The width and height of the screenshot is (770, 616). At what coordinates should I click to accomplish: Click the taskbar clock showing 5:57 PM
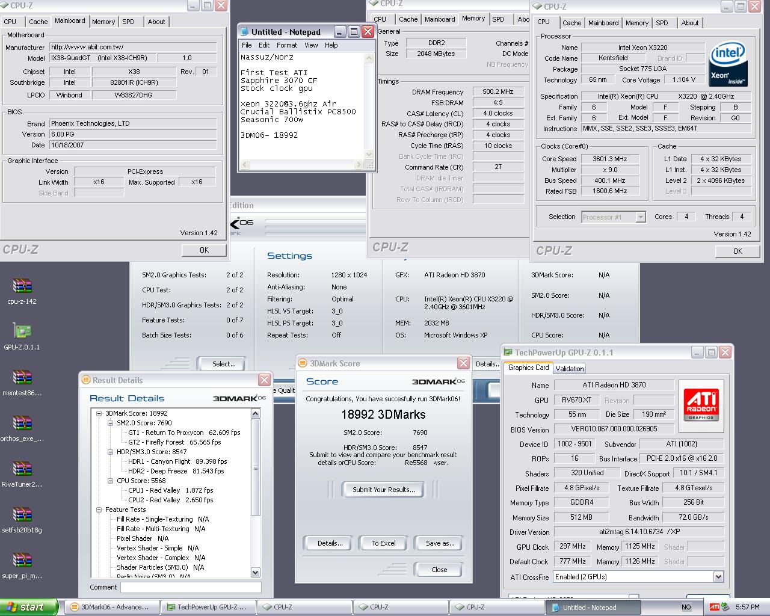(x=747, y=607)
